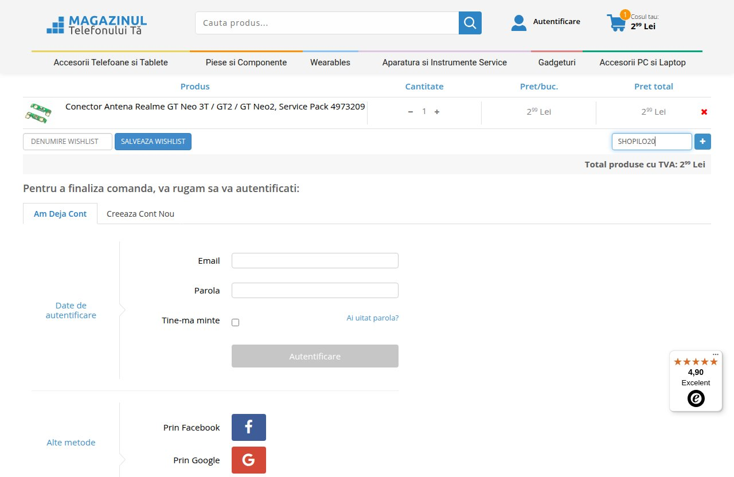The width and height of the screenshot is (734, 477).
Task: Apply coupon using the blue plus button
Action: click(x=702, y=142)
